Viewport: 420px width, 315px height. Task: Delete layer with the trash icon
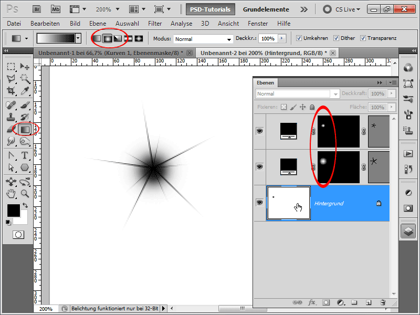click(x=383, y=302)
